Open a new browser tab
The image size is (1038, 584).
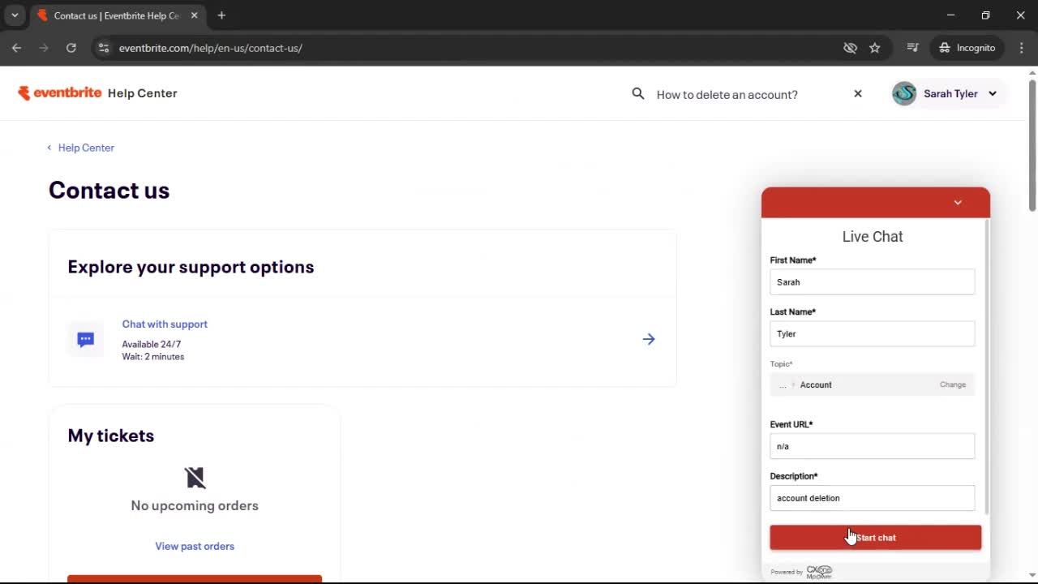point(221,15)
